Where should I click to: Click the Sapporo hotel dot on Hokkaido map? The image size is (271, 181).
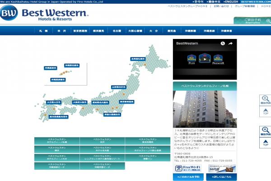click(145, 64)
